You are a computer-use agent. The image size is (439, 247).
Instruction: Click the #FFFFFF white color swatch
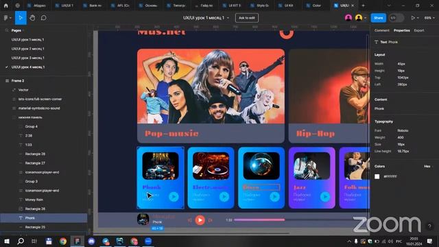pos(377,176)
